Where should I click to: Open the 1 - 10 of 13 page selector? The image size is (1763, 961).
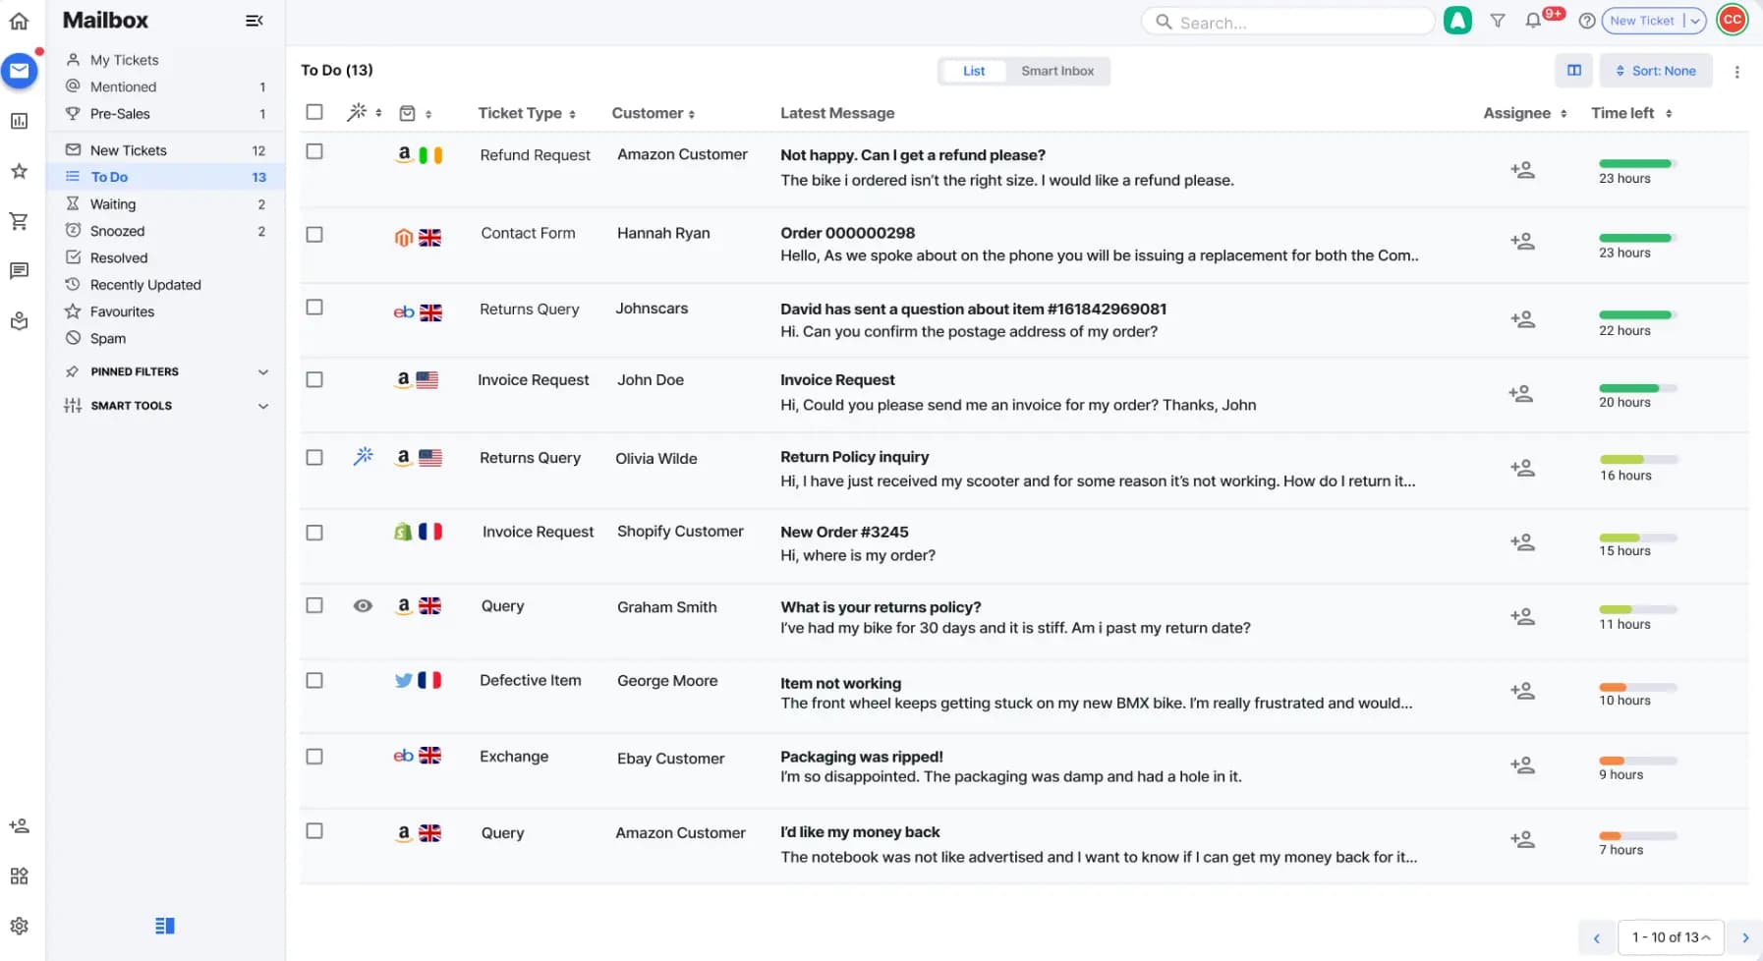coord(1671,937)
